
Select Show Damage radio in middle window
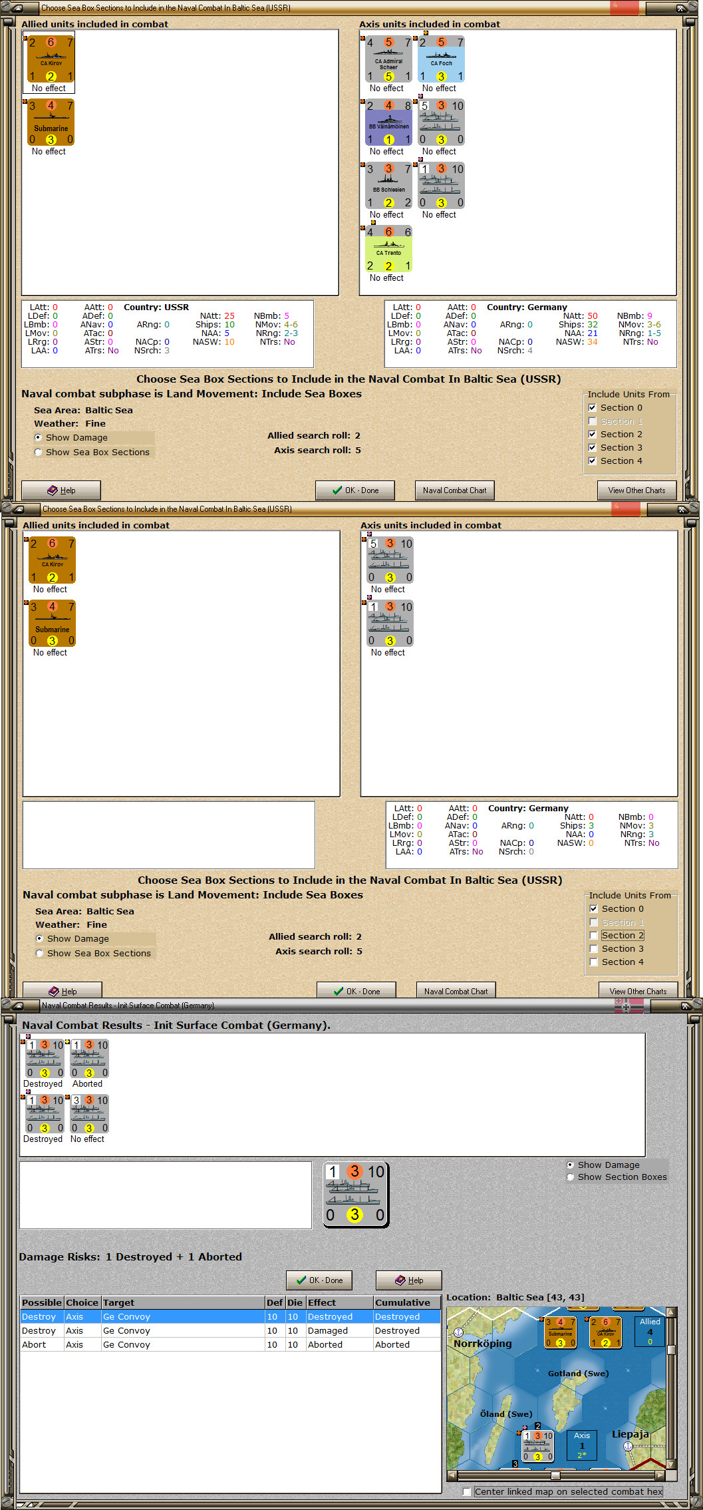tap(39, 938)
